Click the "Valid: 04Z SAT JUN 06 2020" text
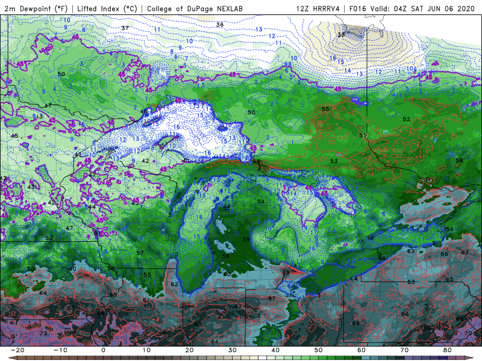This screenshot has width=482, height=361. pos(423,8)
